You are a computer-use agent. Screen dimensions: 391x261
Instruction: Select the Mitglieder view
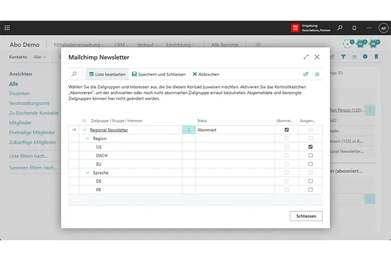(x=20, y=123)
